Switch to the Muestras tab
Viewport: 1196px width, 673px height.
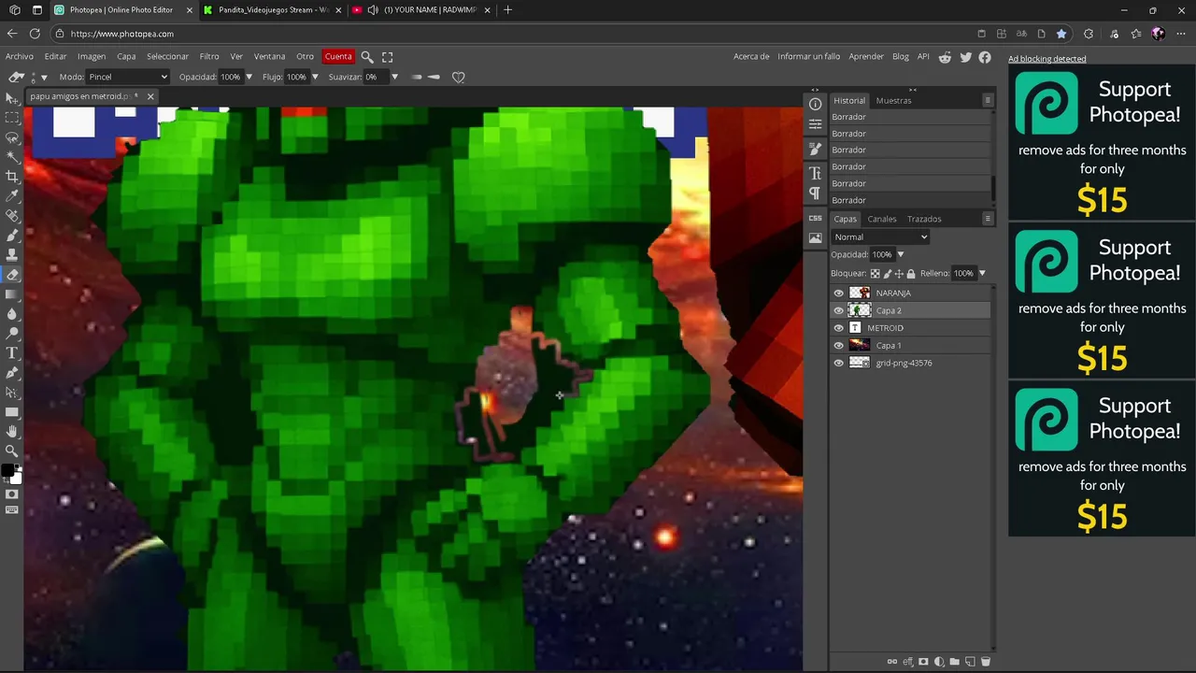pos(893,100)
